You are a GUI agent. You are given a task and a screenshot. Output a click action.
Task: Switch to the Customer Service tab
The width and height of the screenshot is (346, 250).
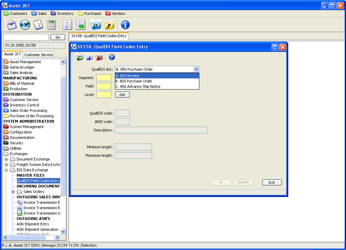tap(39, 55)
